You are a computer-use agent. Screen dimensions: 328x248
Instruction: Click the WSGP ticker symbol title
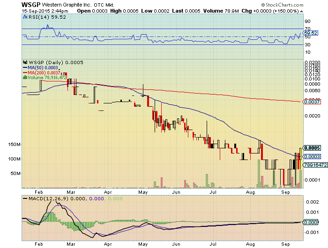coord(31,5)
